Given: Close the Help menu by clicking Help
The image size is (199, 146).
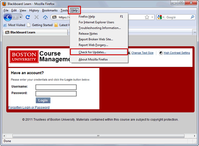Looking at the screenshot, I should pos(75,10).
